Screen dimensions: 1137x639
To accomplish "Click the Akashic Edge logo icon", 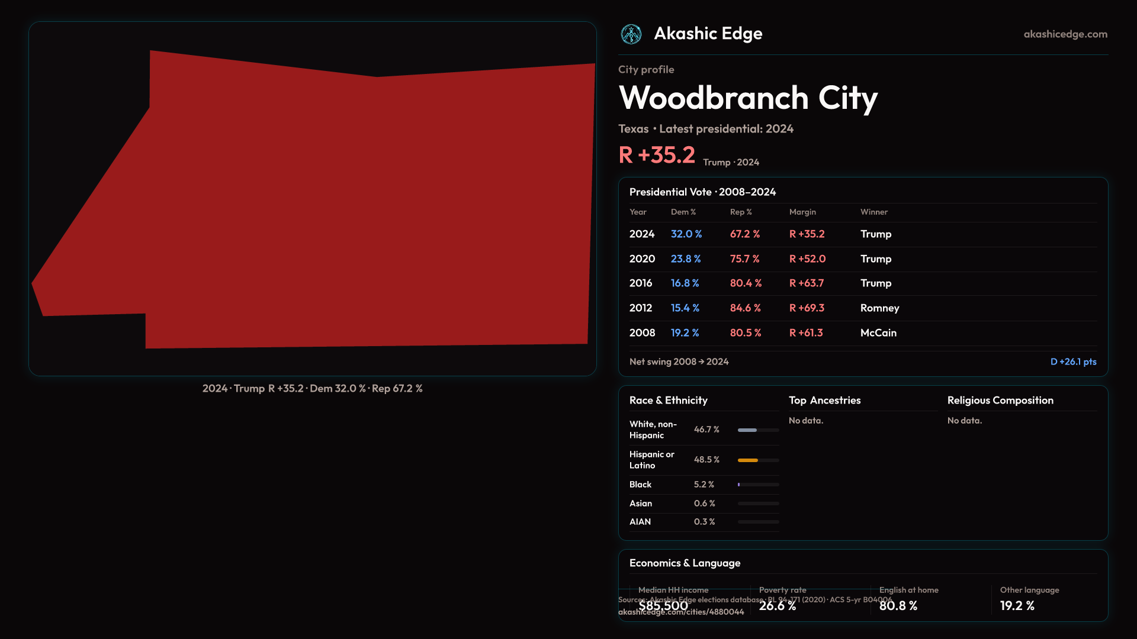I will [x=631, y=34].
